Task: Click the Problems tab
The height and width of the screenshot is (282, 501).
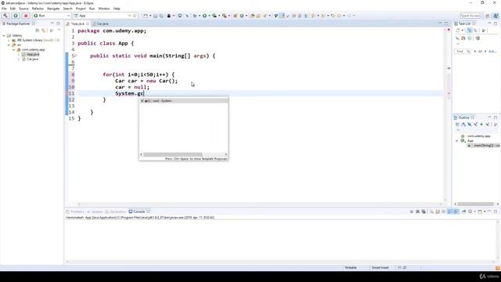Action: tap(75, 211)
